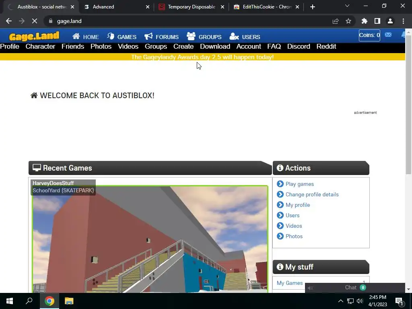This screenshot has width=412, height=309.
Task: Go to FORUMS section
Action: (x=161, y=37)
